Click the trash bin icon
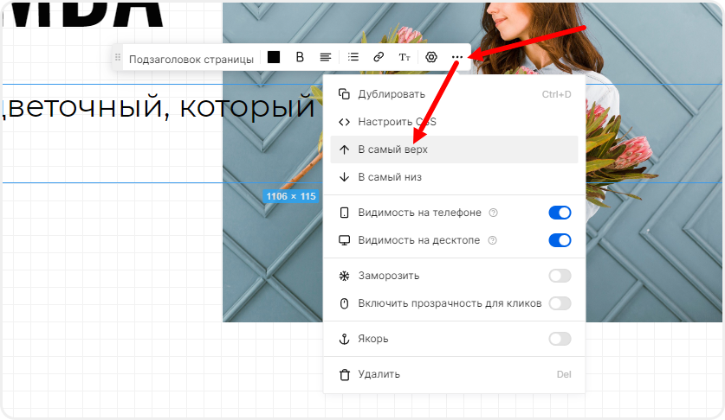The height and width of the screenshot is (420, 725). click(x=345, y=374)
